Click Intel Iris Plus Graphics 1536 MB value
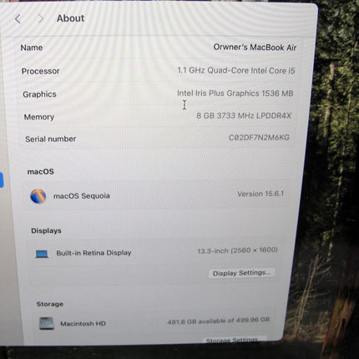Screen dimensions: 359x359 point(235,94)
